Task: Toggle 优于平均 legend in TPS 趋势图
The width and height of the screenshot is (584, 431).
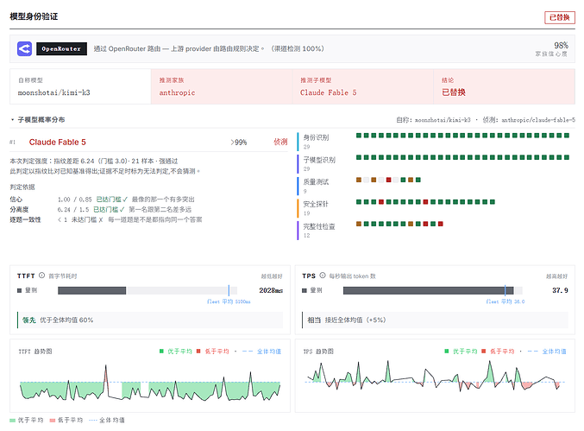Action: (461, 352)
